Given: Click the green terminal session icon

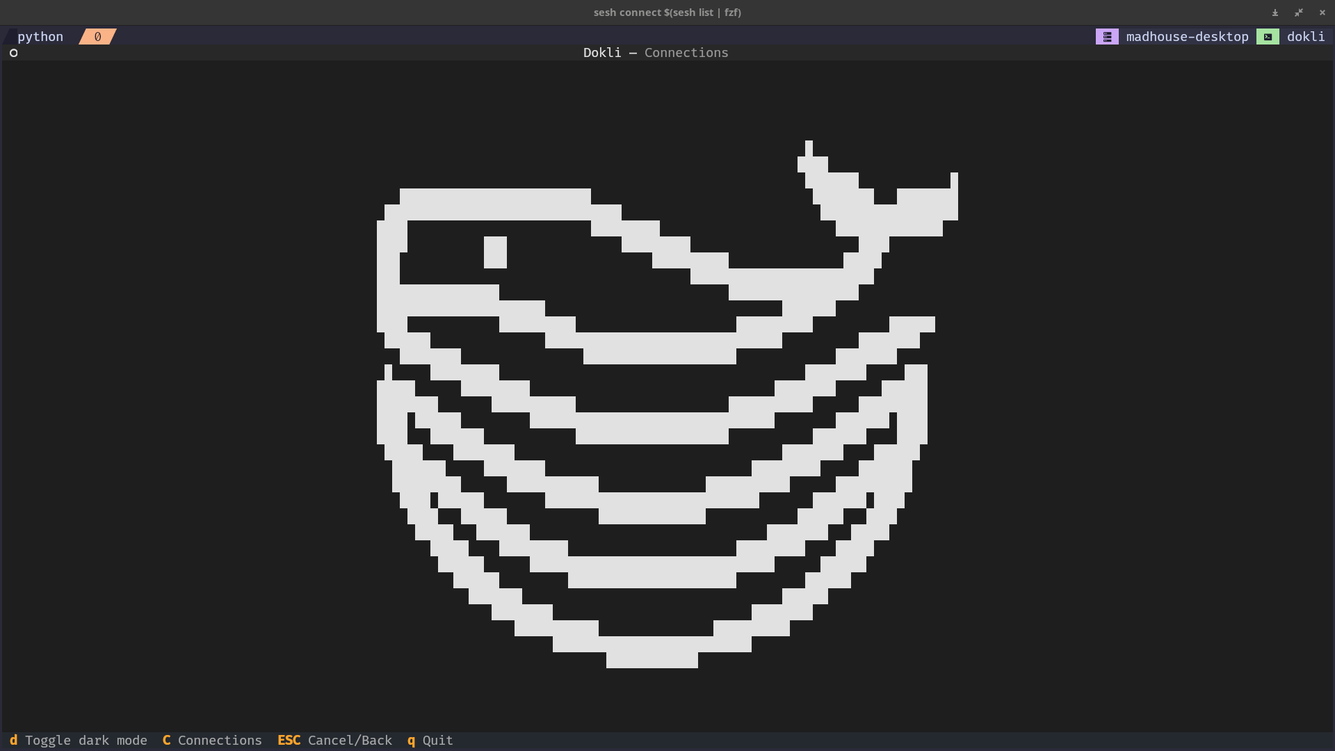Looking at the screenshot, I should click(1268, 37).
